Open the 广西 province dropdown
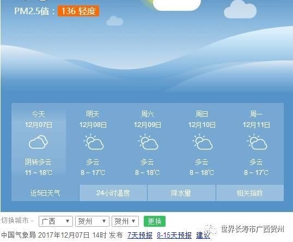 coord(56,221)
